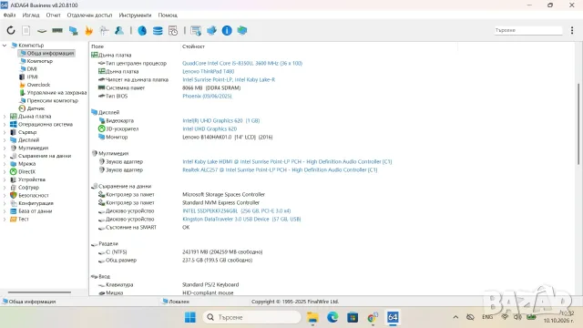Click the AIDA64 taskbar icon
Screen dimensions: 583x328
[x=393, y=317]
